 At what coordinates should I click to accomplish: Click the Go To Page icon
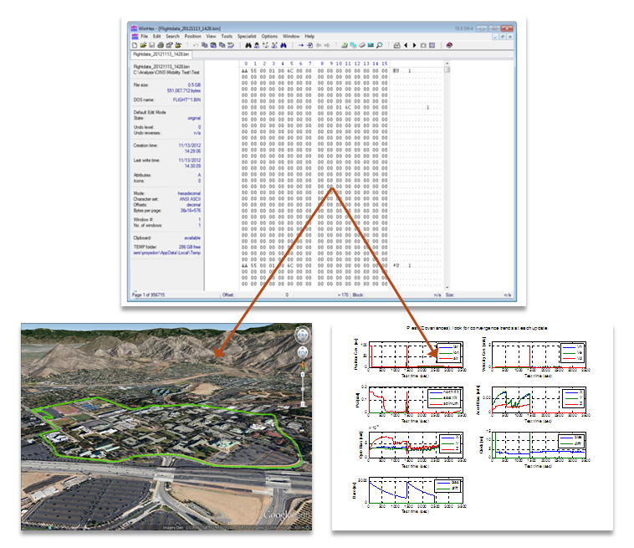click(x=309, y=45)
